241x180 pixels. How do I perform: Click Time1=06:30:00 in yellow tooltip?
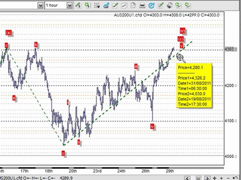192,88
